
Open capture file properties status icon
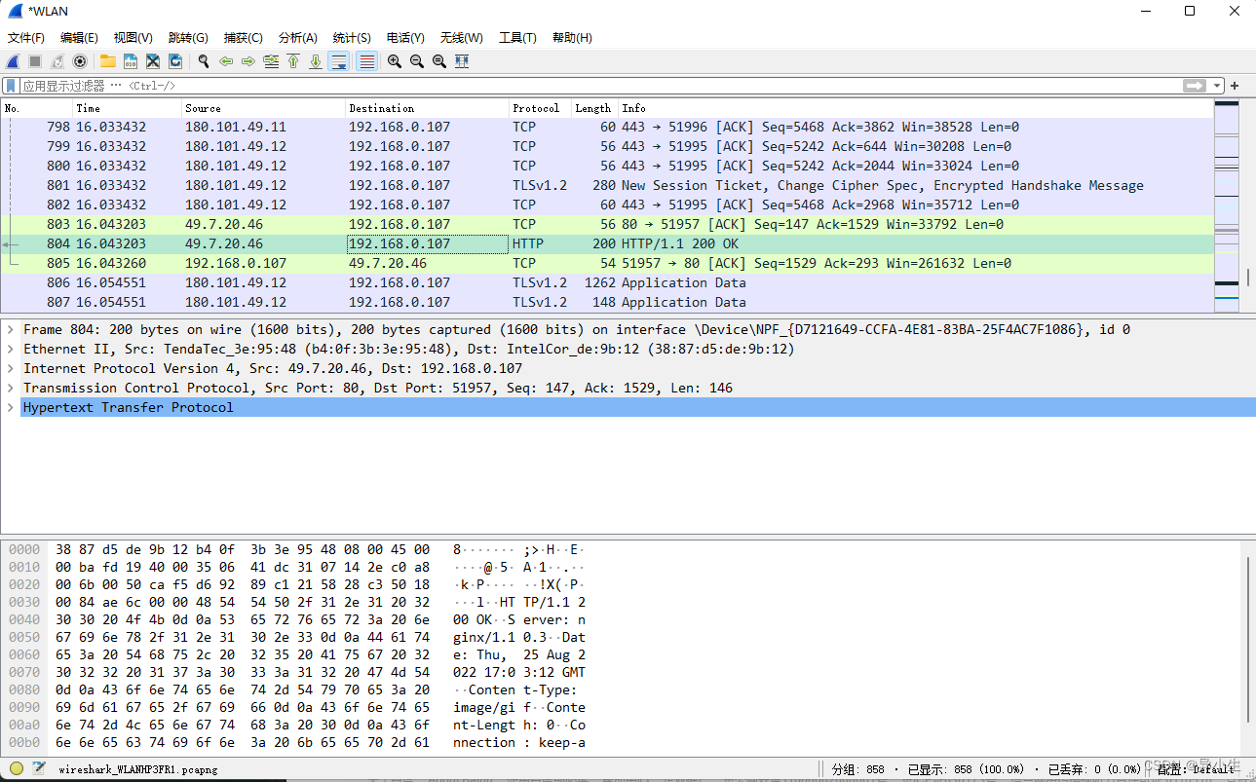click(x=39, y=768)
